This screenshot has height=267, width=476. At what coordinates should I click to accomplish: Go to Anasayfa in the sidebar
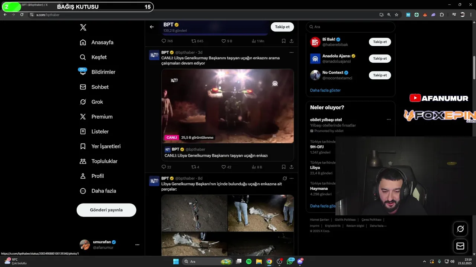tap(97, 42)
